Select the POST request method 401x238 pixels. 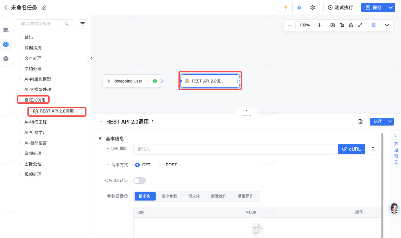click(x=161, y=165)
